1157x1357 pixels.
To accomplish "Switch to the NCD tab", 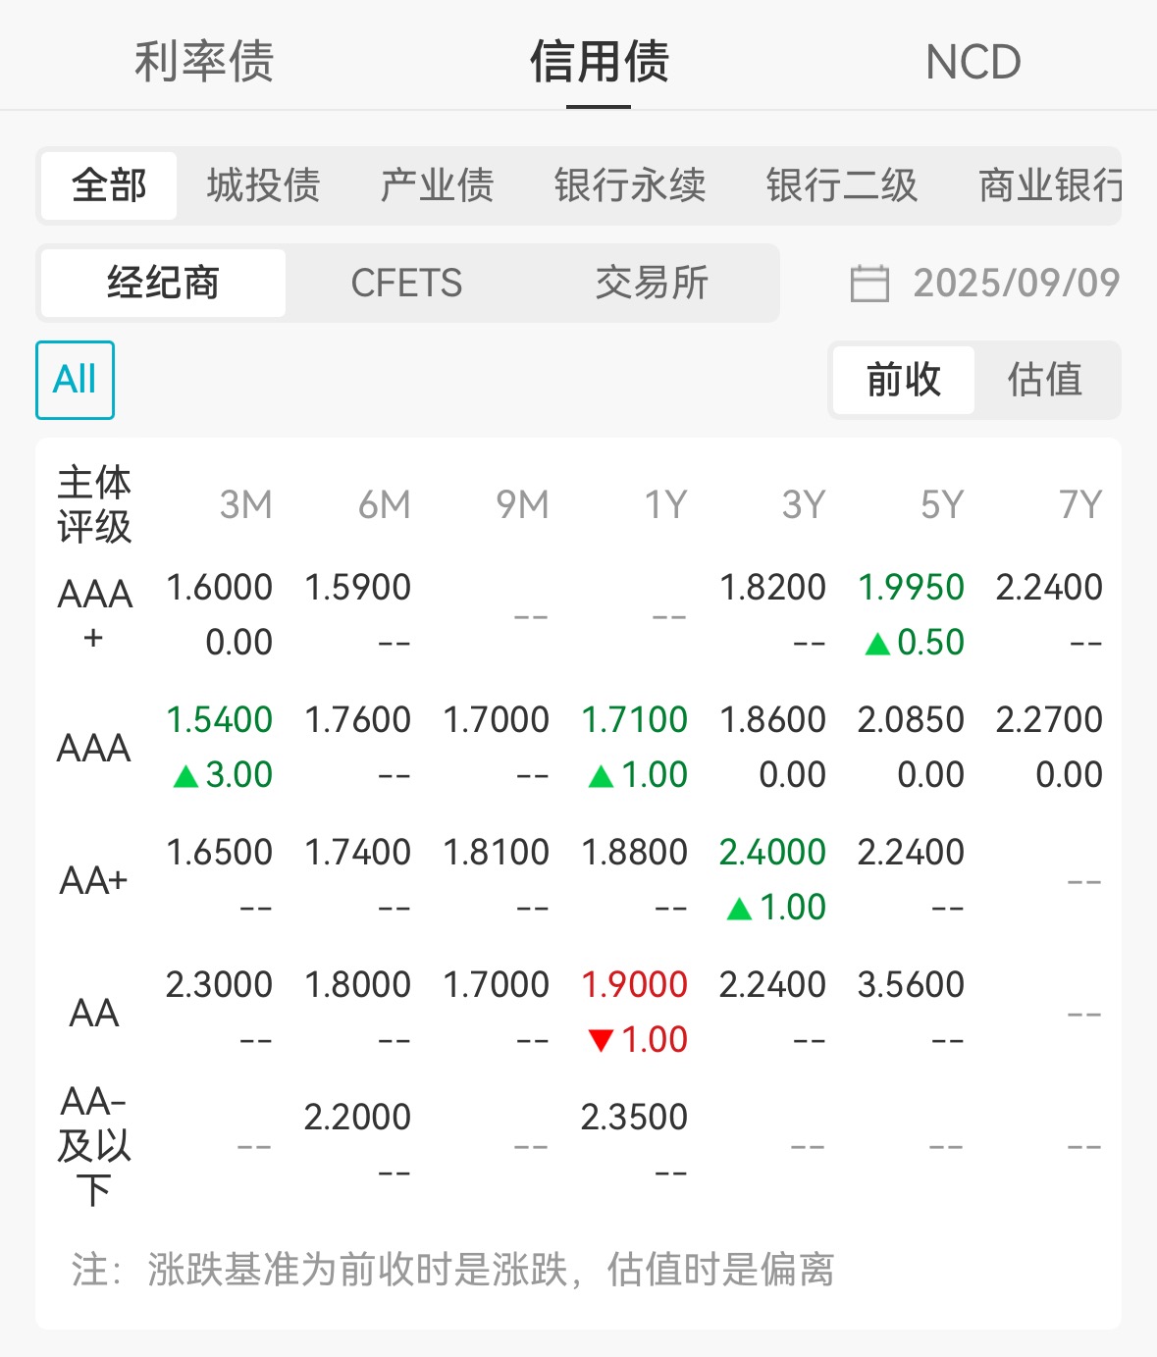I will pyautogui.click(x=973, y=63).
